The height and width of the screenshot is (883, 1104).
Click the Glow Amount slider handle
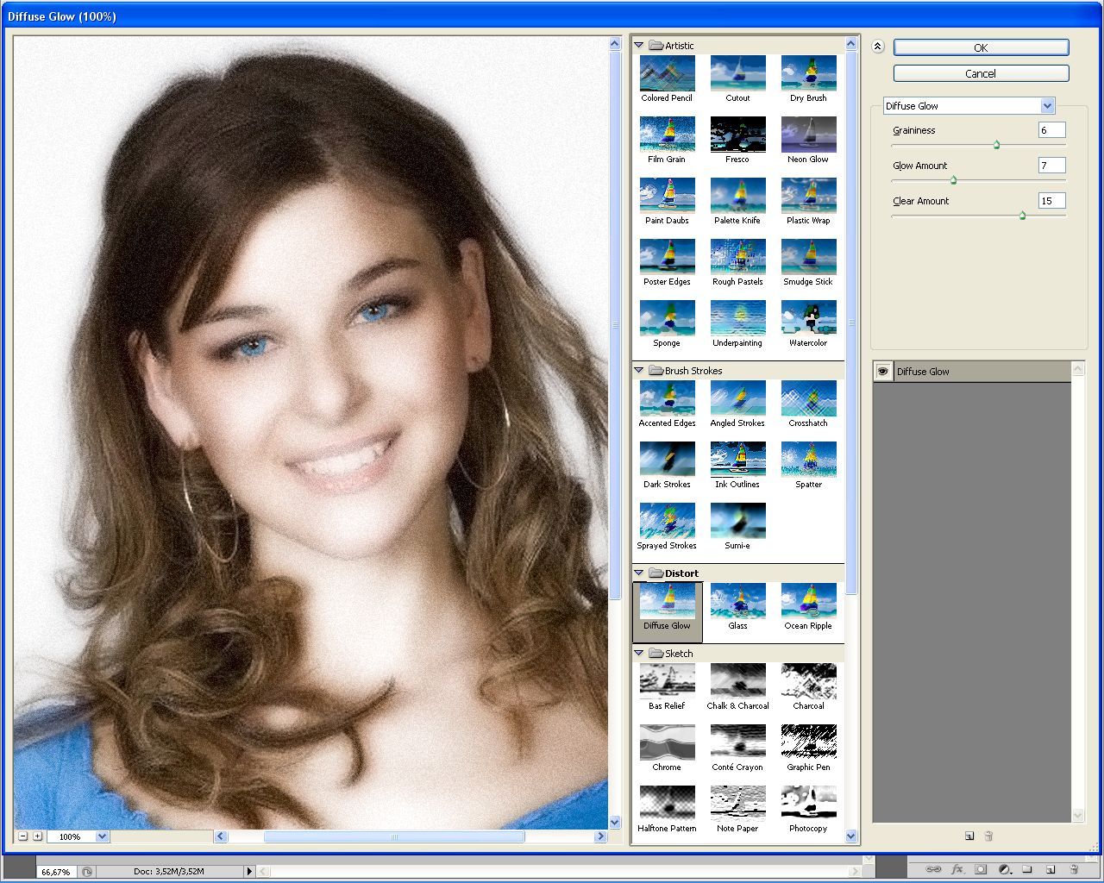953,180
